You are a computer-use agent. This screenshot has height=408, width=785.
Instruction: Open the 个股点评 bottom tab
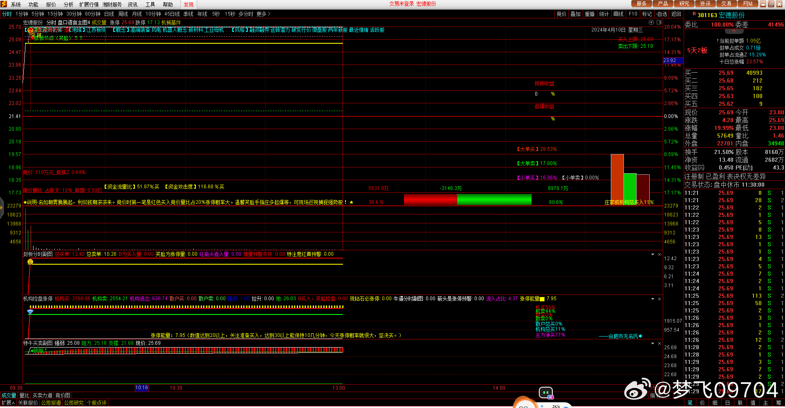coord(97,403)
